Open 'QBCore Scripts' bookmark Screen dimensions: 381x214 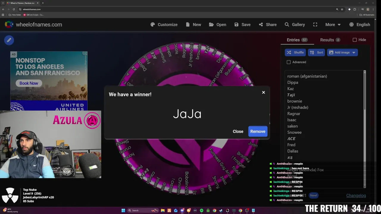33,15
